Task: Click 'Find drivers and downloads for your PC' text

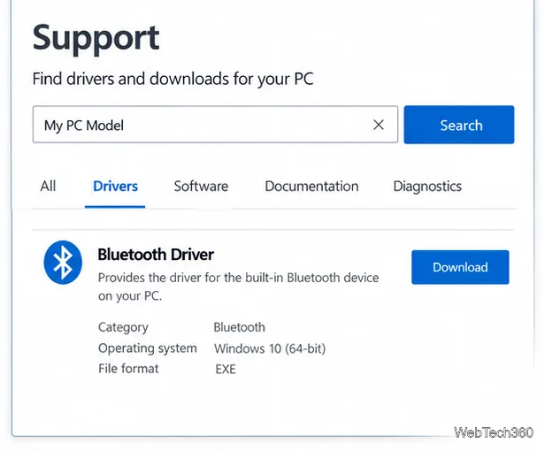Action: pyautogui.click(x=173, y=79)
